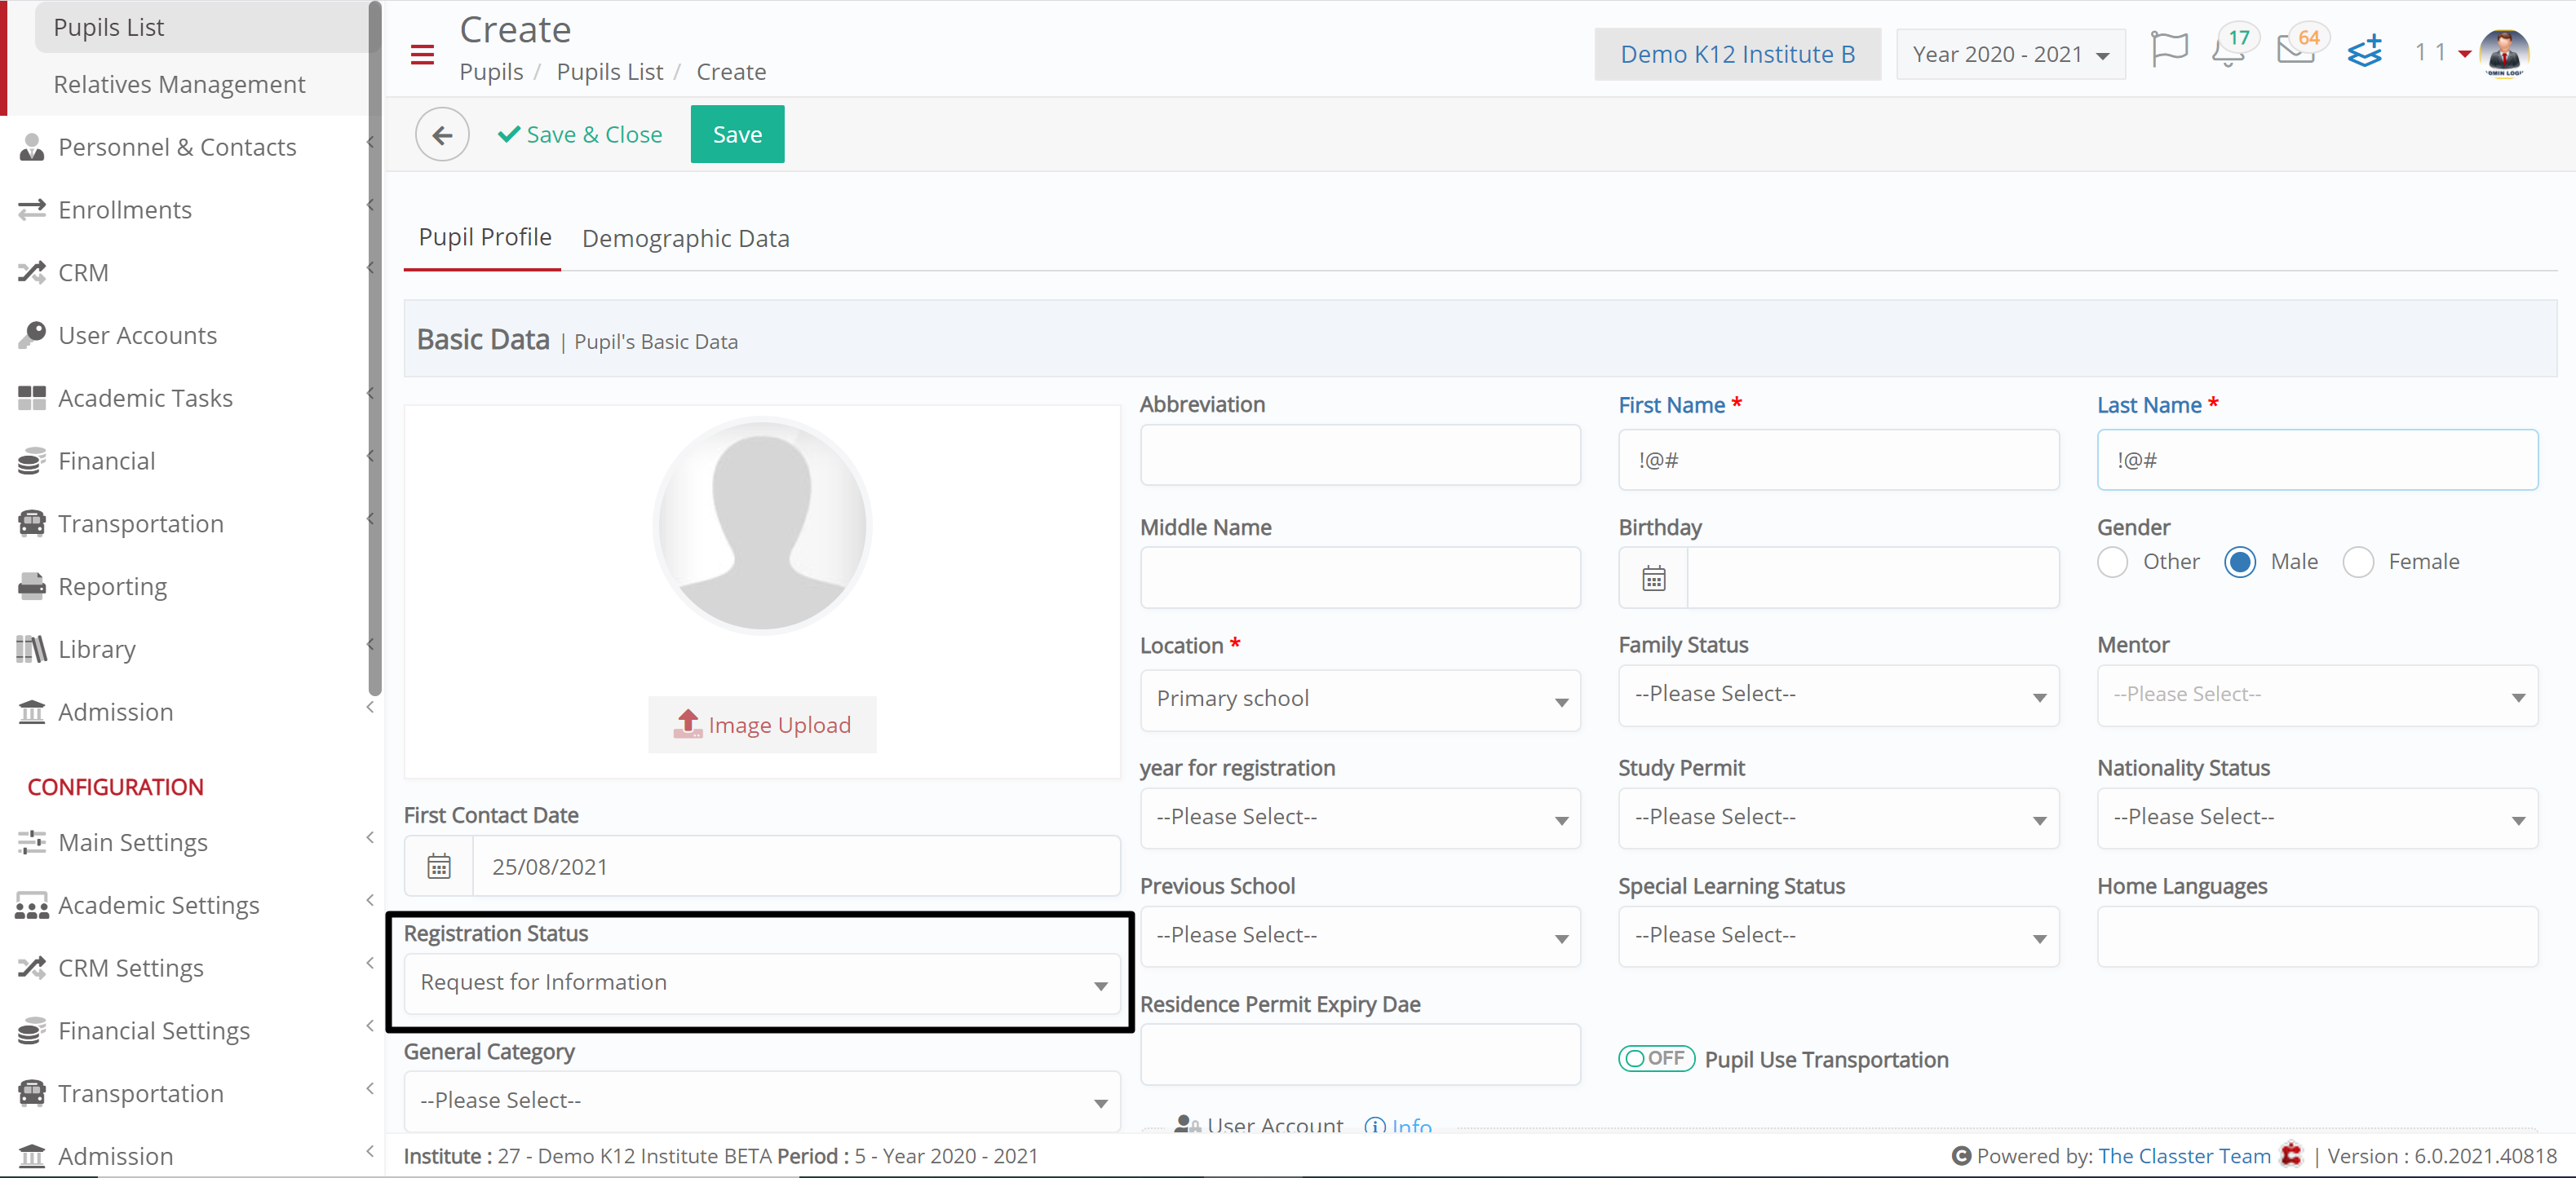
Task: Open the Study Permit dropdown
Action: 1838,818
